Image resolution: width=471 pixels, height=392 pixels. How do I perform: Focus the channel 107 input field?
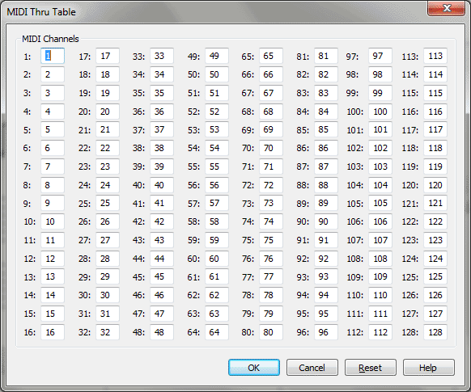[x=380, y=240]
